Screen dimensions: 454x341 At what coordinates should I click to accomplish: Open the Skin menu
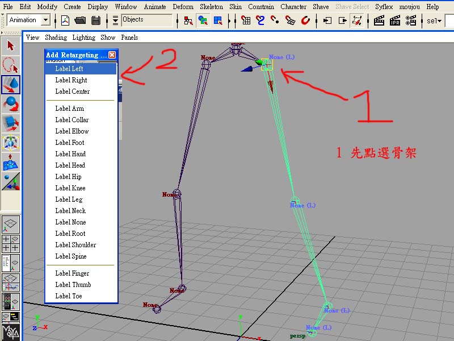pyautogui.click(x=236, y=6)
